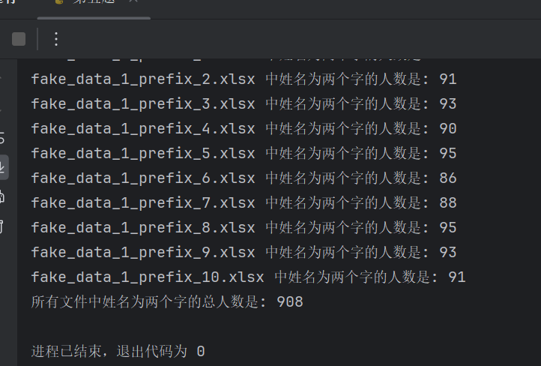Click the fake_data_1_prefix_2.xlsx output line
The image size is (541, 366).
tap(244, 79)
